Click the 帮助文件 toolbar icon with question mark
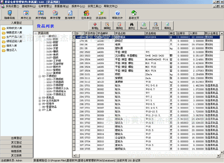This screenshot has width=224, height=163. coord(117,15)
